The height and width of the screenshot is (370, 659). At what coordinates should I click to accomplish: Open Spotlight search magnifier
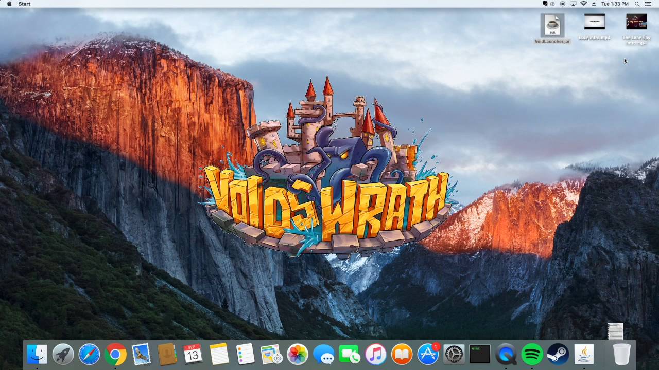coord(637,4)
